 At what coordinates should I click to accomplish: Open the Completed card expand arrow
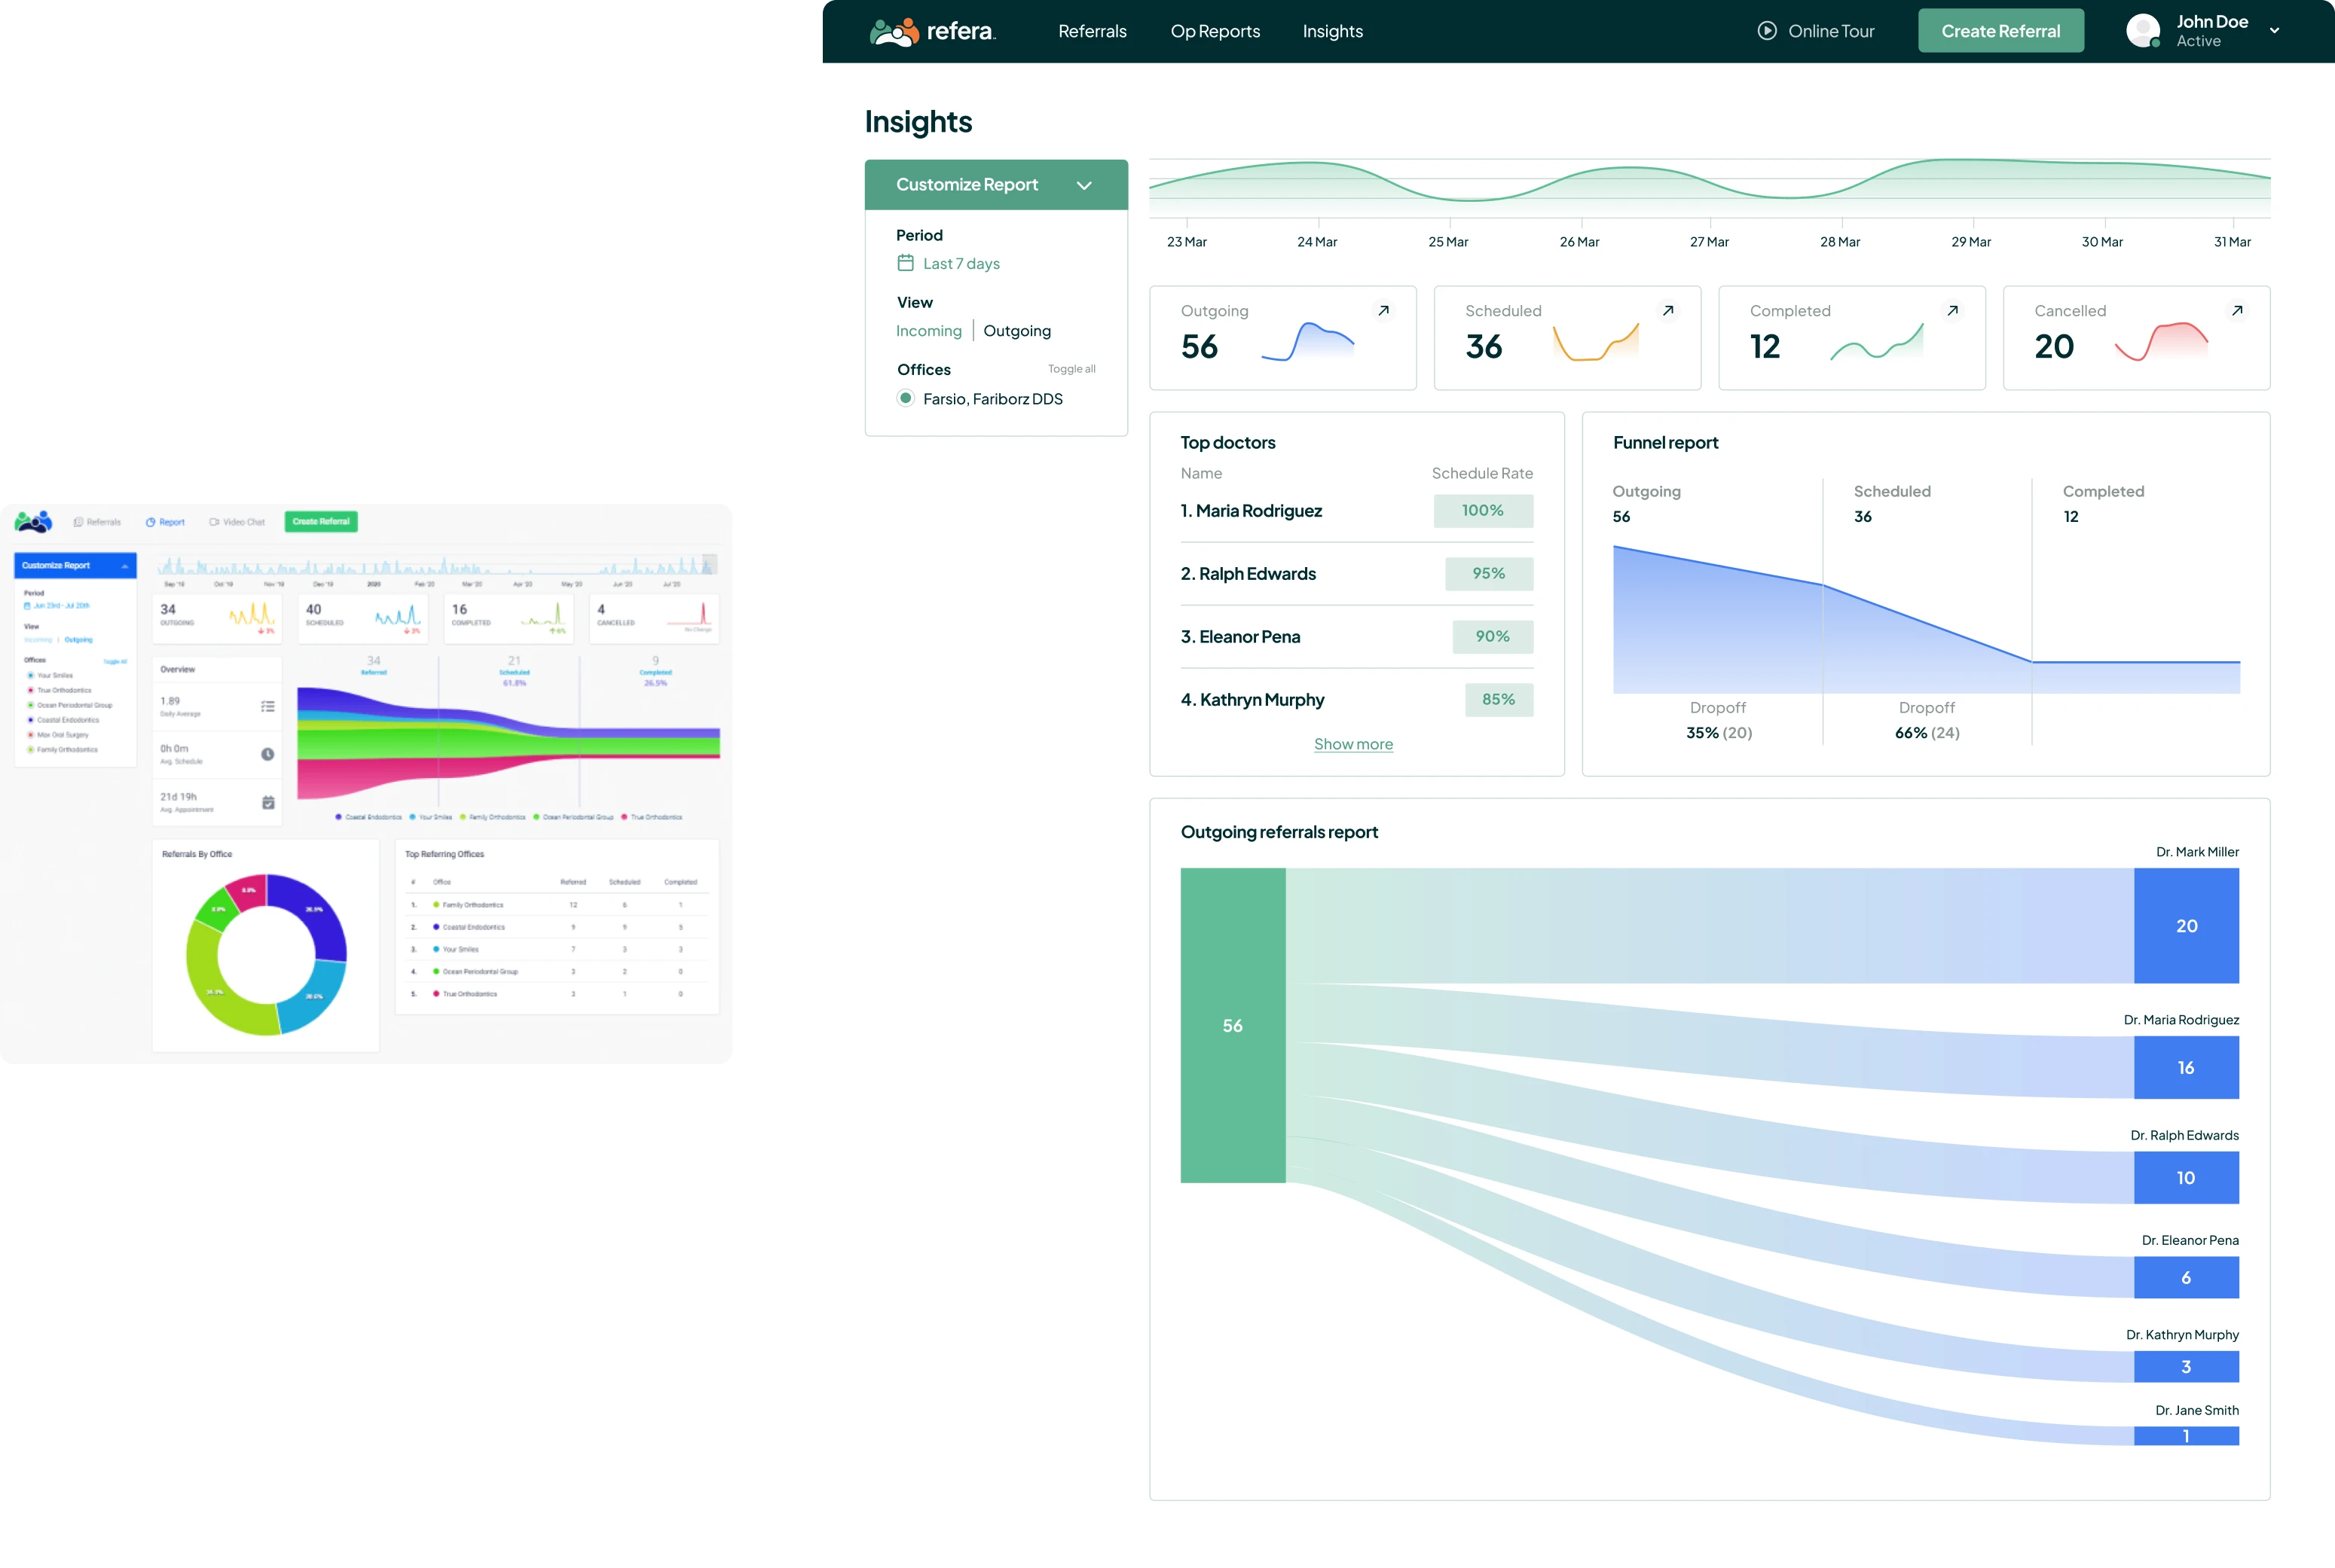click(1953, 311)
